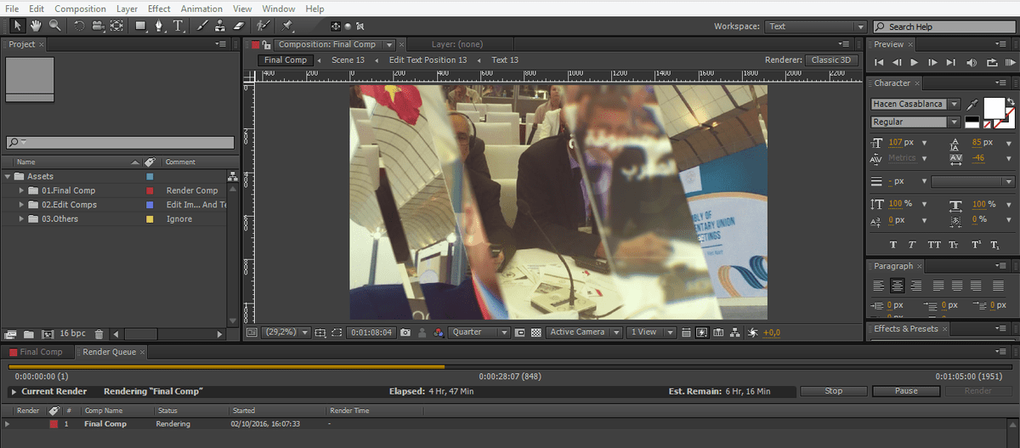
Task: Open the Quarter resolution dropdown
Action: click(x=479, y=332)
